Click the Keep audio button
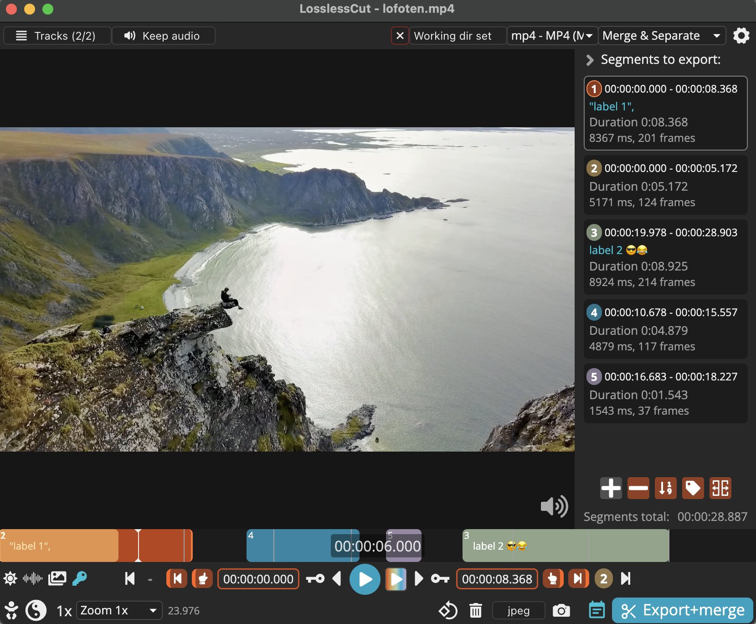Viewport: 756px width, 624px height. [x=163, y=36]
